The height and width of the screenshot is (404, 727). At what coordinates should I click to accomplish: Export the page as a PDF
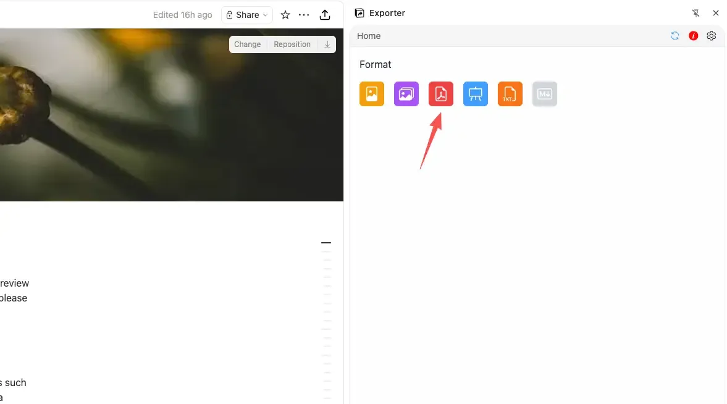[x=440, y=93]
